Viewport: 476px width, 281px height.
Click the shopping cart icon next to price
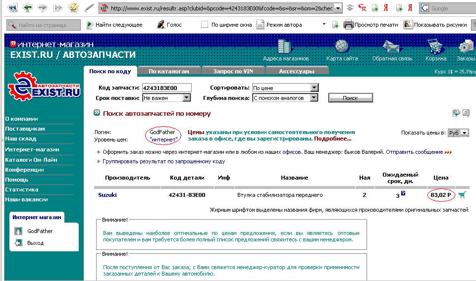462,195
